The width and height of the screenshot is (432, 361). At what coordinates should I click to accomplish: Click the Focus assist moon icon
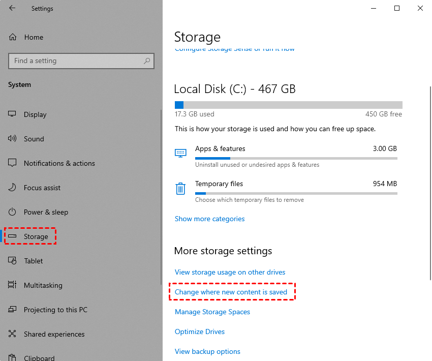pyautogui.click(x=13, y=188)
